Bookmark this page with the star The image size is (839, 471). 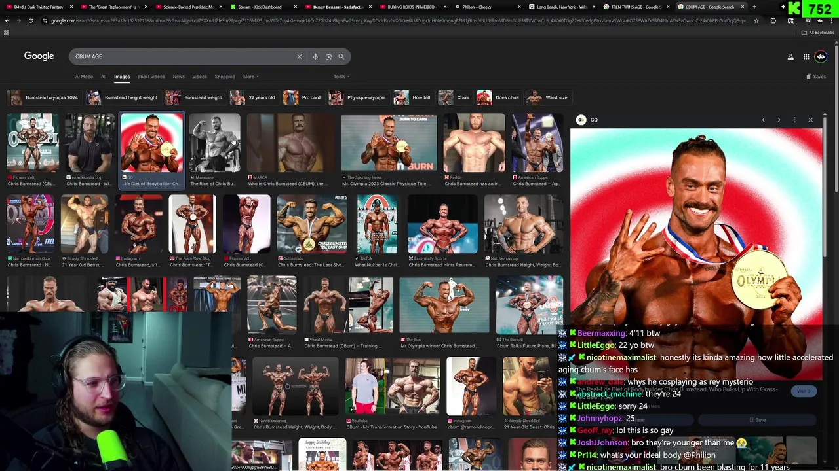click(756, 20)
